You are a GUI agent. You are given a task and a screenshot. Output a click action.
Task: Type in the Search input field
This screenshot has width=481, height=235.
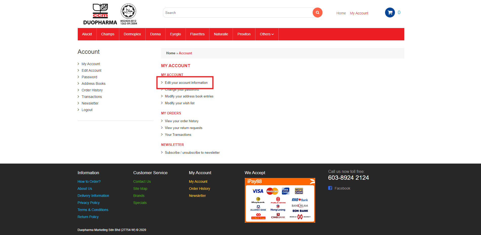(237, 13)
